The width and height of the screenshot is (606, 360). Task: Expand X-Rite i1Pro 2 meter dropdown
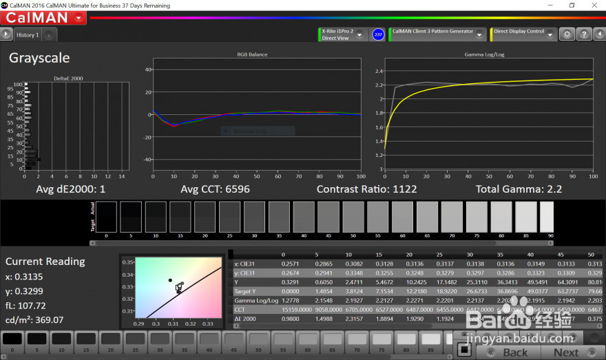[359, 35]
